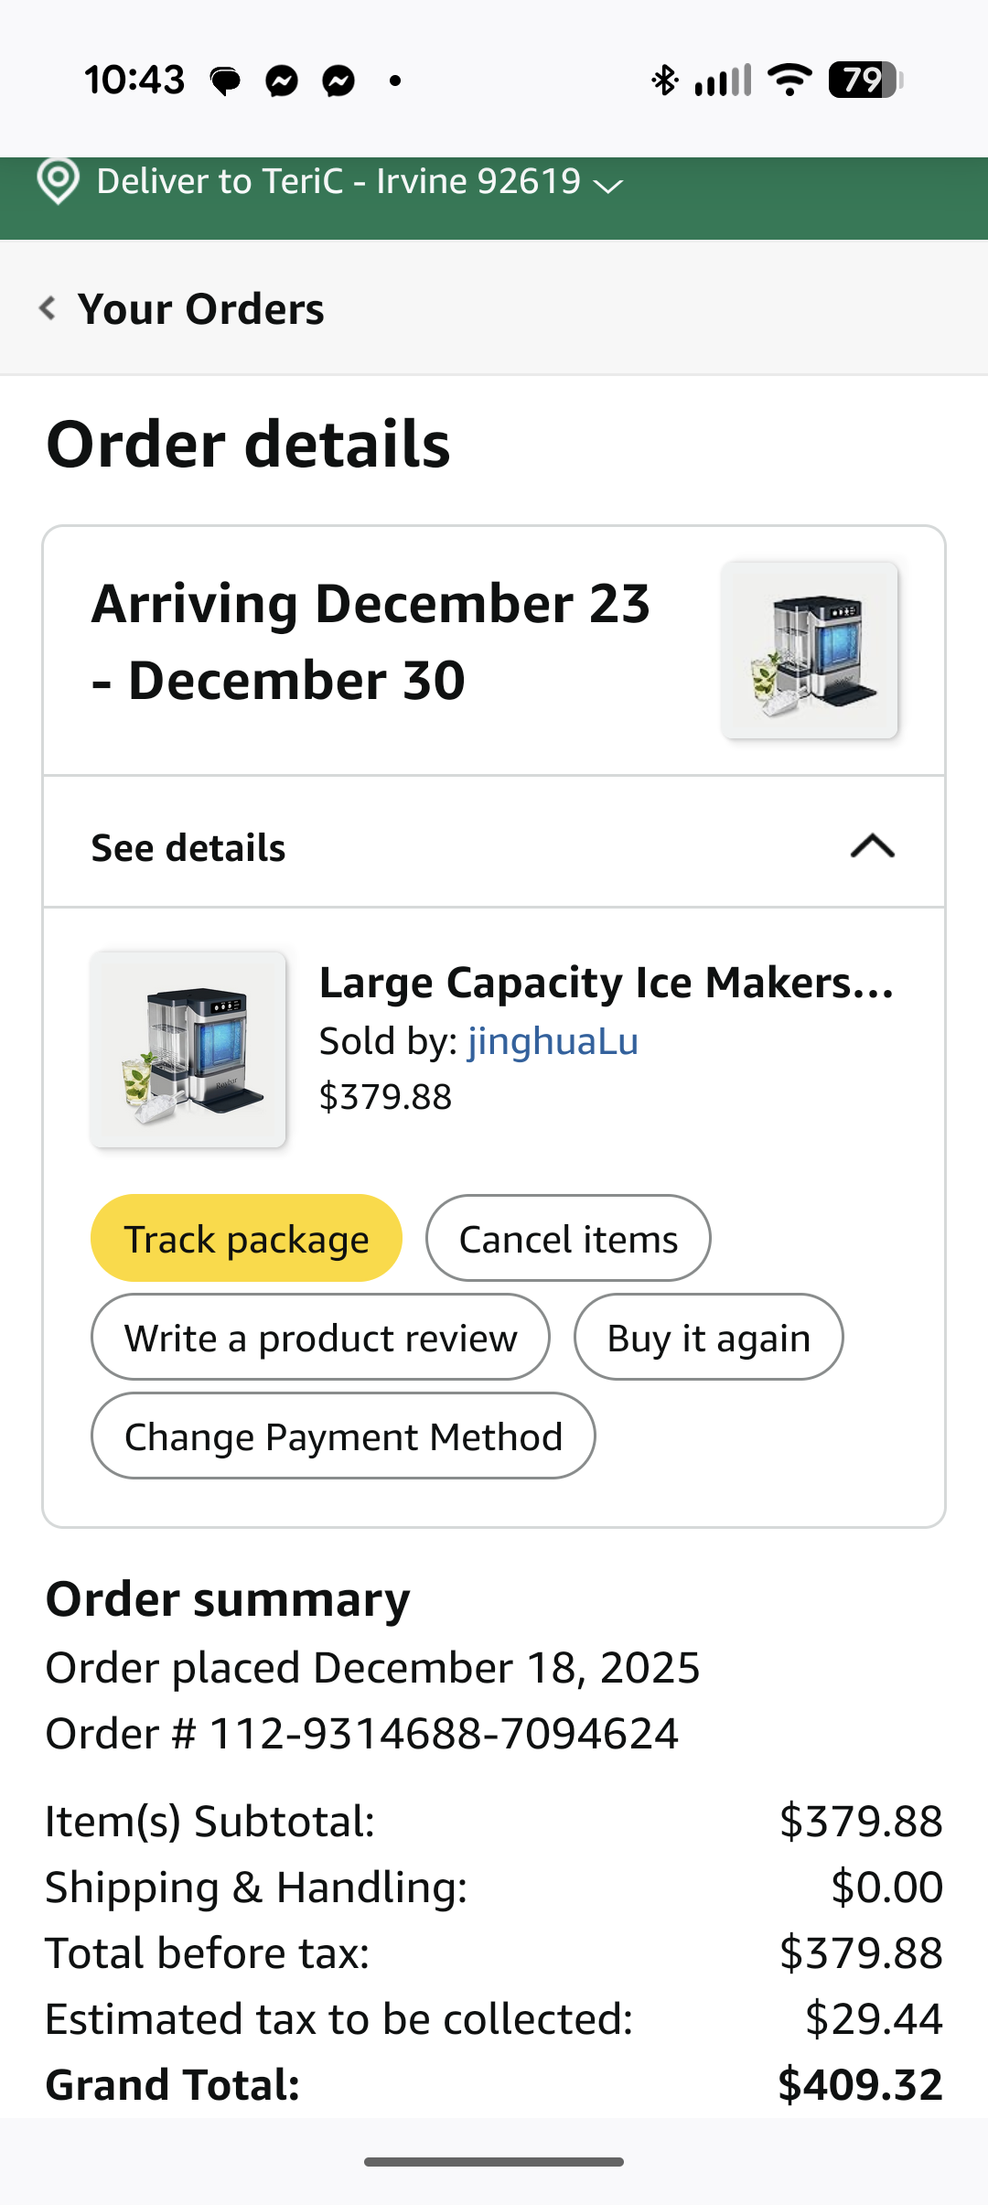This screenshot has width=988, height=2205.
Task: Tap the chat bubble notification icon
Action: [225, 81]
